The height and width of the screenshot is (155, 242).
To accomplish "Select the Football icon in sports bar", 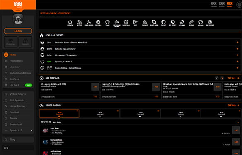I will coord(98,23).
